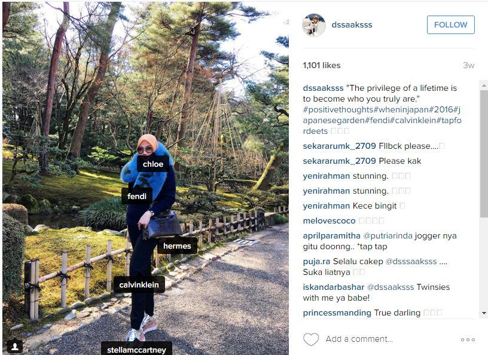Click the FOLLOW button
The image size is (488, 355).
[x=451, y=25]
